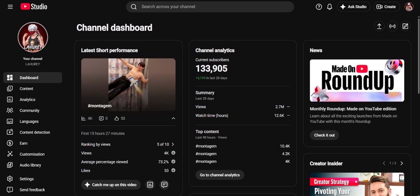This screenshot has width=420, height=196.
Task: Click the upload videos arrow icon
Action: tap(379, 26)
